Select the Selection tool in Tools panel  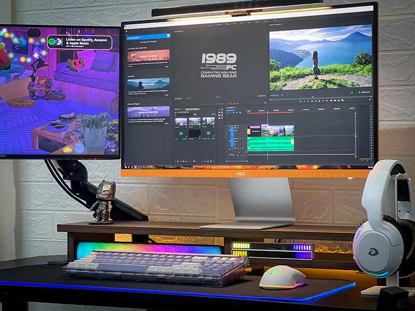[219, 109]
